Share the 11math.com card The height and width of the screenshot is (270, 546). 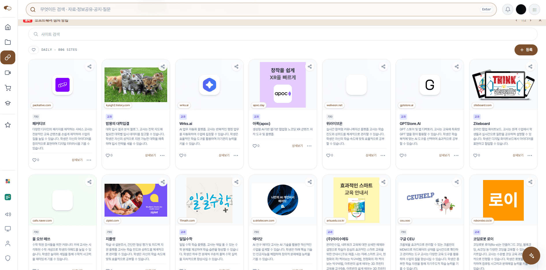(x=236, y=182)
